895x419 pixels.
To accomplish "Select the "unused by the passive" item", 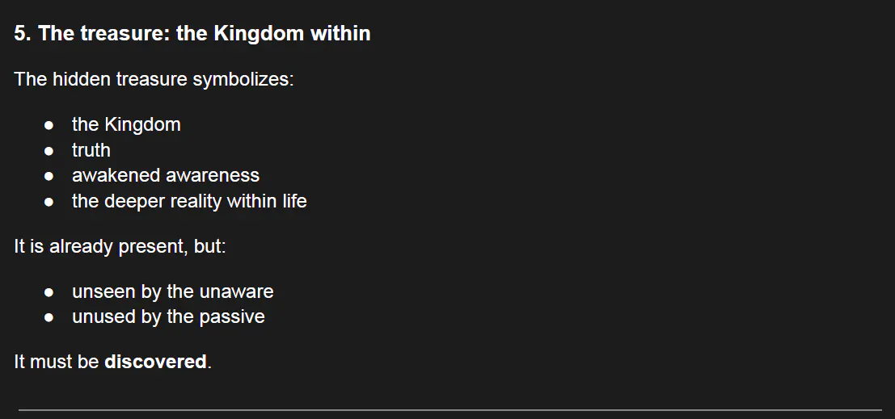I will 168,316.
